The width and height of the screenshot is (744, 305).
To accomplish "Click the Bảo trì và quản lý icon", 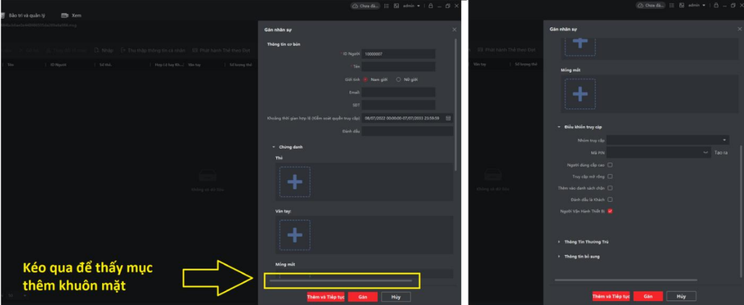I will click(3, 15).
